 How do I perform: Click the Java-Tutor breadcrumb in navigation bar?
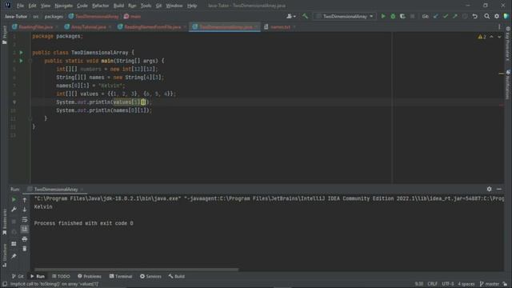16,16
